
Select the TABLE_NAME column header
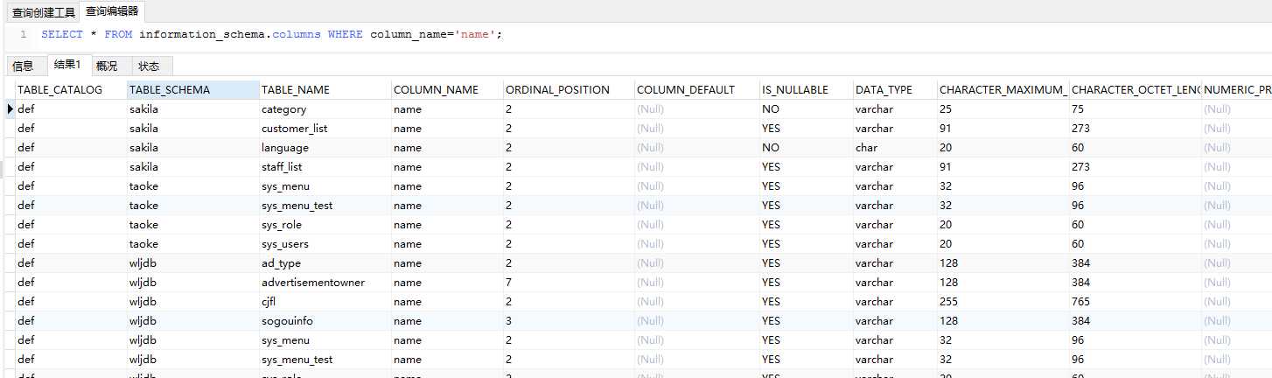click(x=296, y=89)
